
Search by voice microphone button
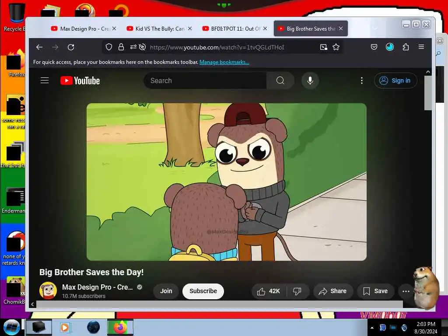[310, 80]
